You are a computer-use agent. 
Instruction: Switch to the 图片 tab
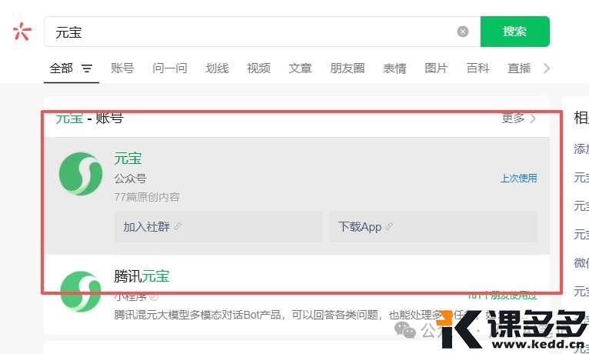436,68
